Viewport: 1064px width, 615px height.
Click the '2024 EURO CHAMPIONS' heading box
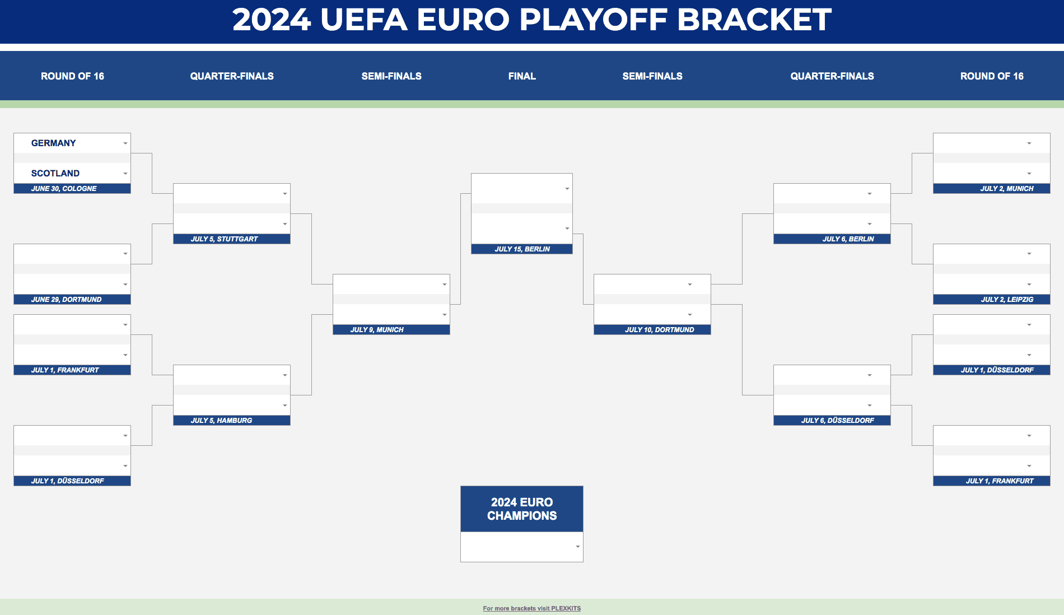(x=522, y=509)
